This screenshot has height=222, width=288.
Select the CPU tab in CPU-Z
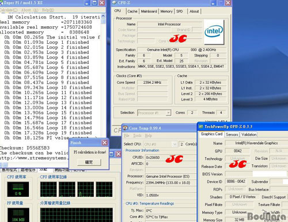(118, 11)
